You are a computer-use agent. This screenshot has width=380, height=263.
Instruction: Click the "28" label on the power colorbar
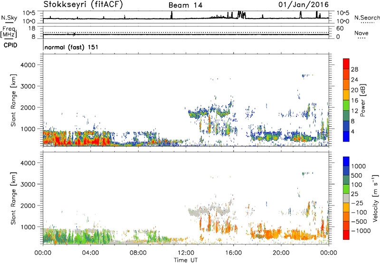(x=354, y=69)
